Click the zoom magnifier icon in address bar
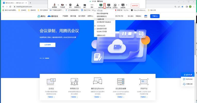Viewport: 197px width, 103px height. tap(175, 7)
